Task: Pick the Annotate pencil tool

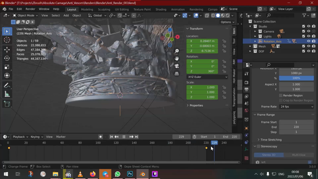Action: pos(7,86)
